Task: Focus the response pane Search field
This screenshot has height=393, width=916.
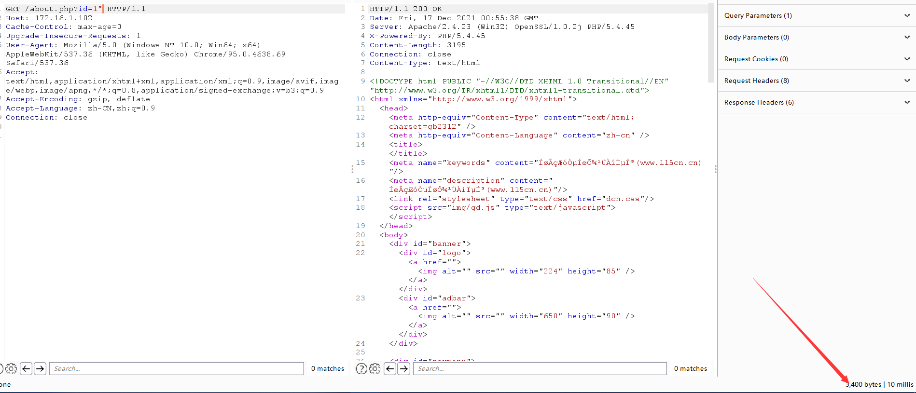Action: [540, 369]
